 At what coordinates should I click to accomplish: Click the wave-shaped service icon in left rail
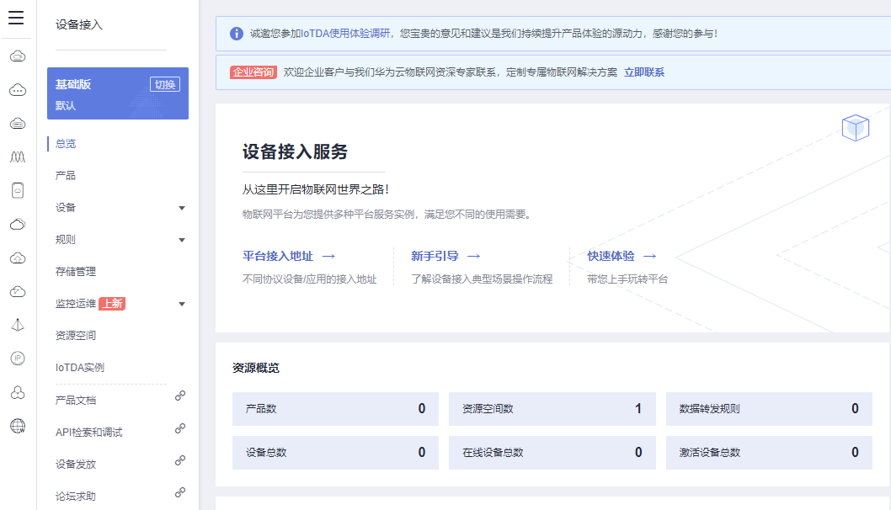pos(18,157)
